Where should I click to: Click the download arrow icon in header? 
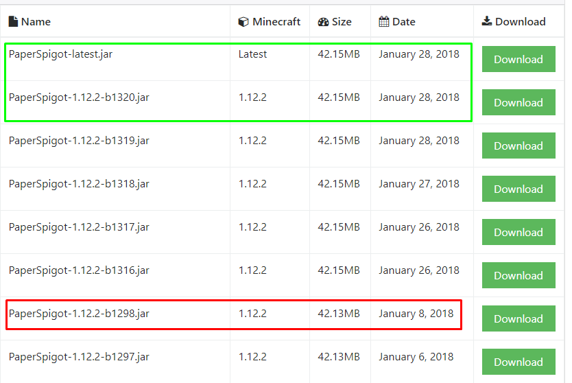487,22
